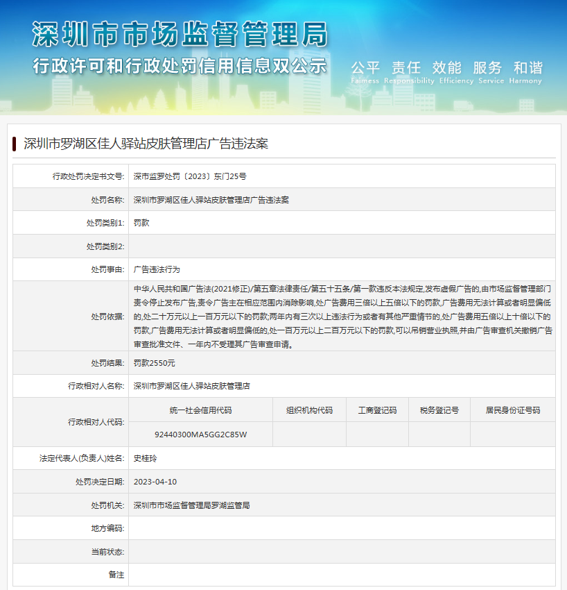The height and width of the screenshot is (590, 567).
Task: Click the label 处罚依据
Action: pyautogui.click(x=107, y=317)
